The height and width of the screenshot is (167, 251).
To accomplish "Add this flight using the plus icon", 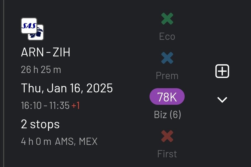I will pos(222,71).
